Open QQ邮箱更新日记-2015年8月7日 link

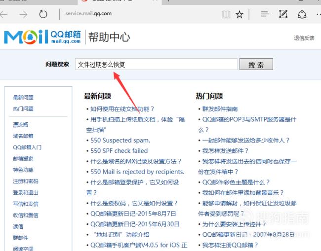pos(133,214)
